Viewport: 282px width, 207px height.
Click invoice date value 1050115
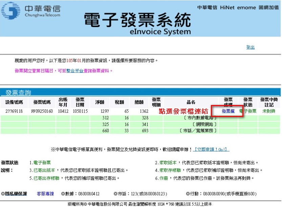[80, 111]
